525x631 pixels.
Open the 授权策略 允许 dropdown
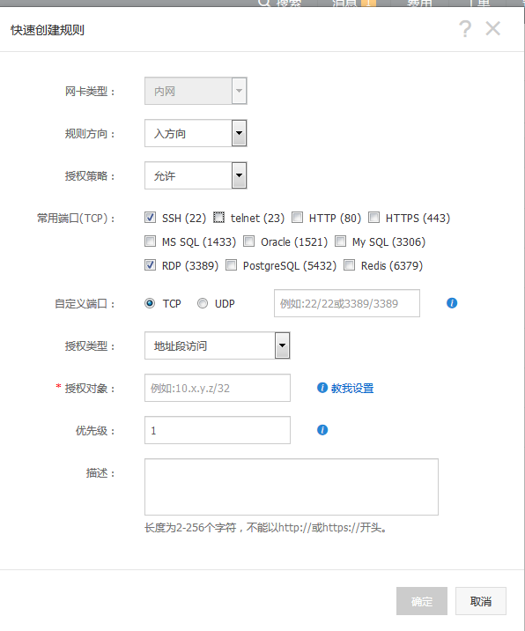point(196,175)
